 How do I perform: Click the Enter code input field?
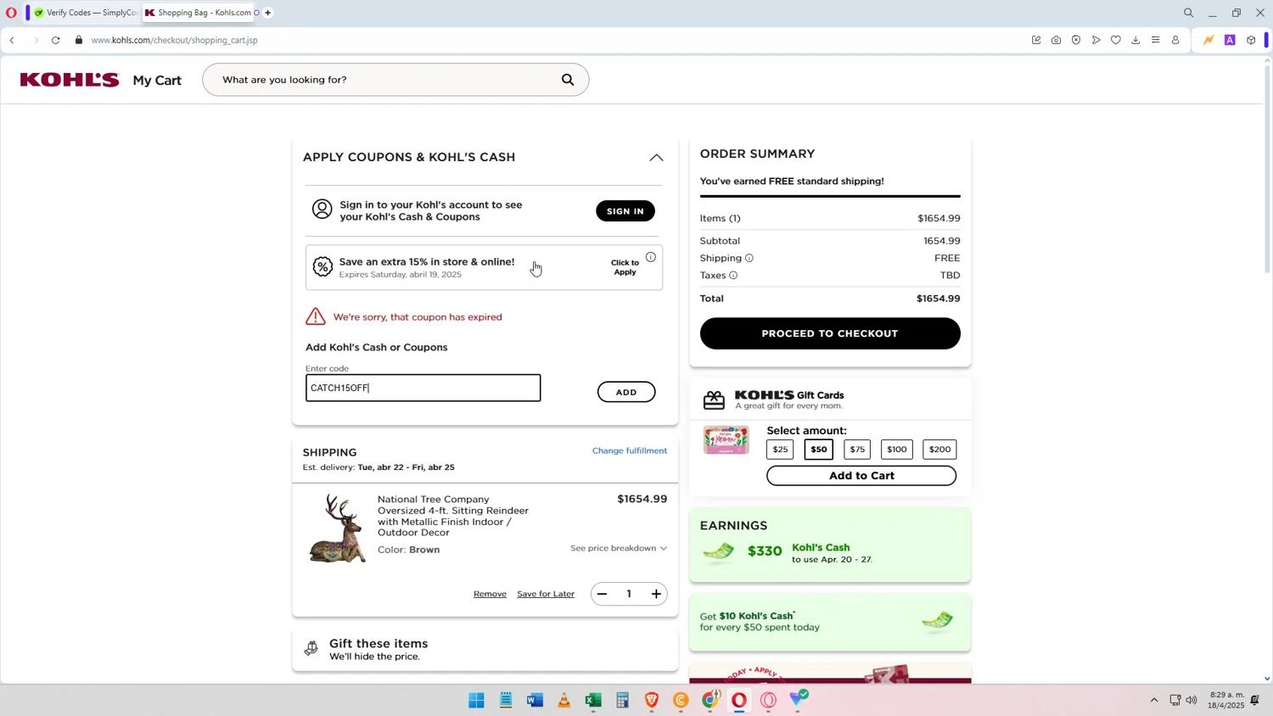[423, 388]
